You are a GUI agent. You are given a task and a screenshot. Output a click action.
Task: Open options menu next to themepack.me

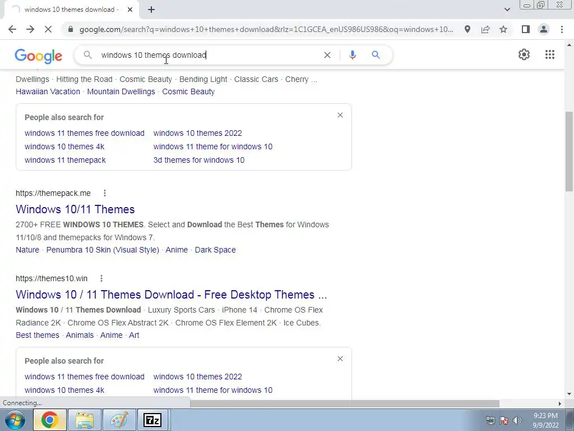tap(105, 193)
